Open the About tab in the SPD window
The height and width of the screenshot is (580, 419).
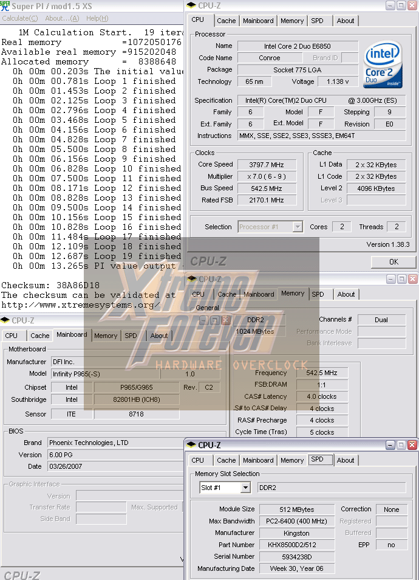click(x=346, y=460)
